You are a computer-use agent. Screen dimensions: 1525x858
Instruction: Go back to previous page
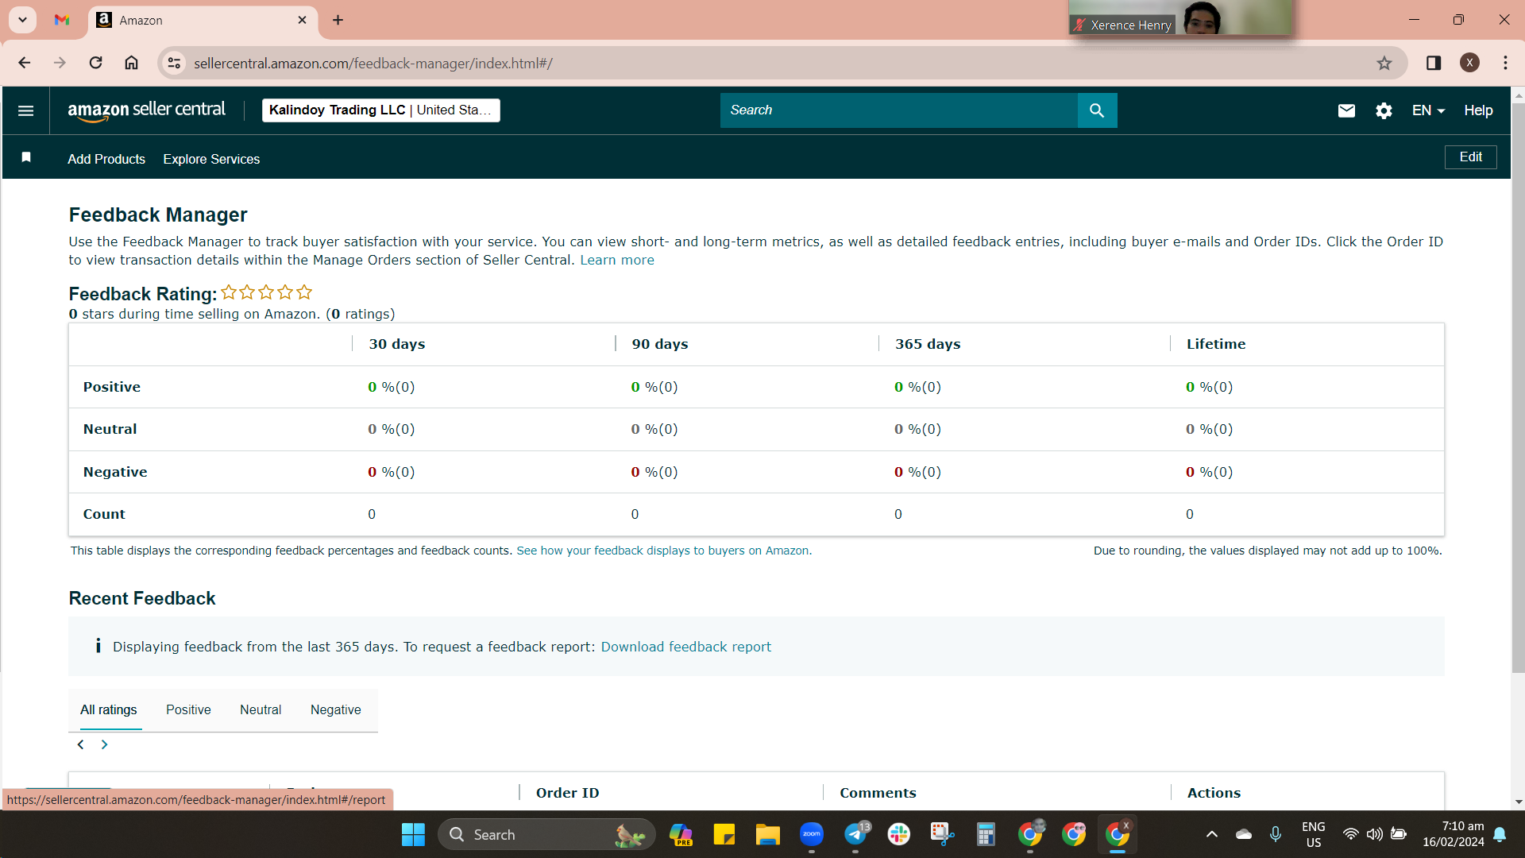[x=25, y=63]
